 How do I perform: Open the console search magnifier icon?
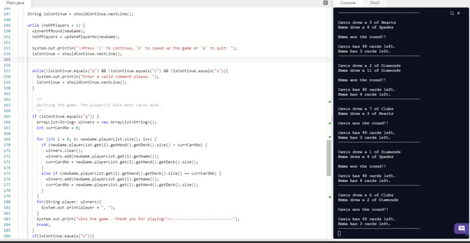pos(452,13)
